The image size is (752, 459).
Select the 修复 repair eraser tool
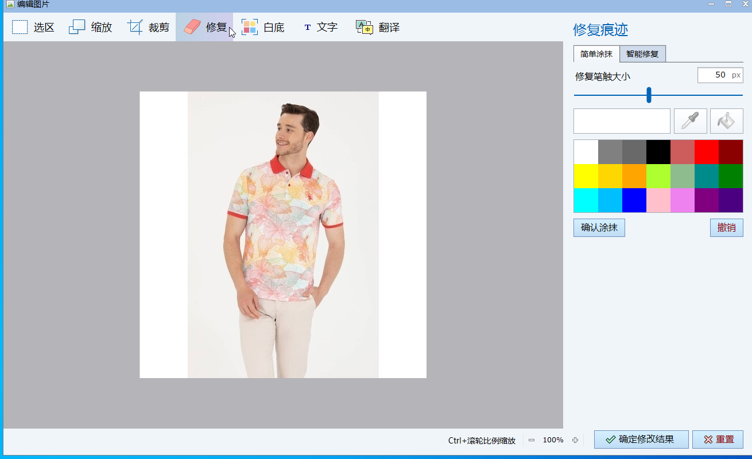205,26
